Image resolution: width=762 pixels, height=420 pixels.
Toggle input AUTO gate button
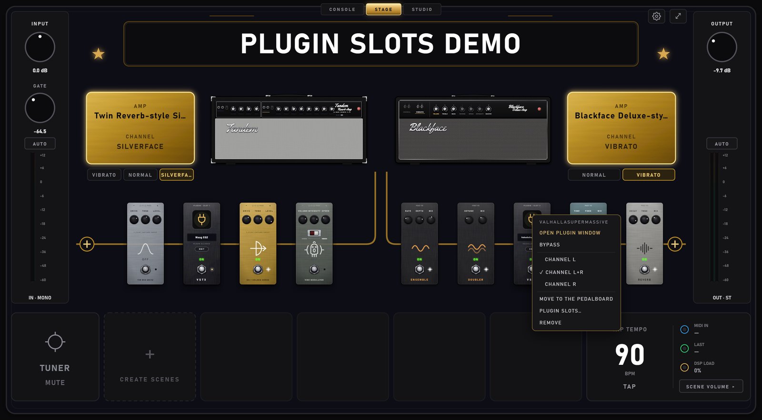pos(40,144)
